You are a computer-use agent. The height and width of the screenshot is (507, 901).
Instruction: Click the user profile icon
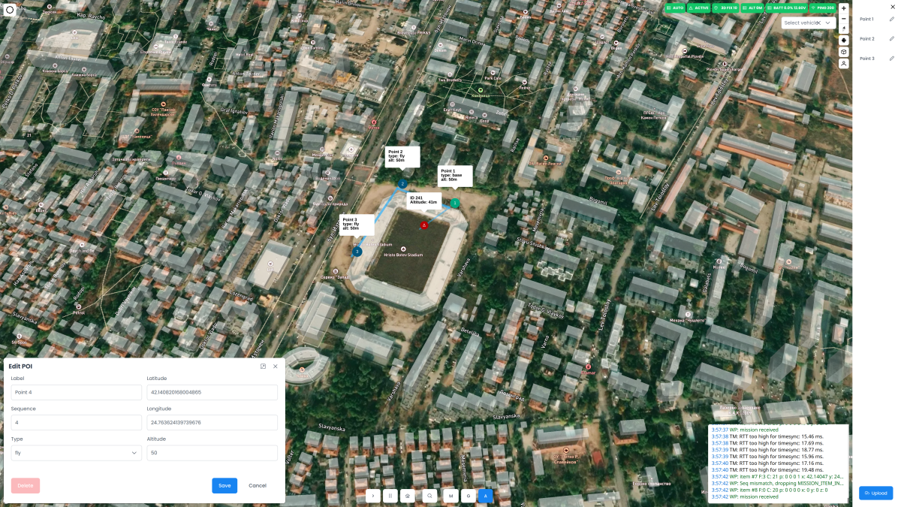tap(844, 64)
